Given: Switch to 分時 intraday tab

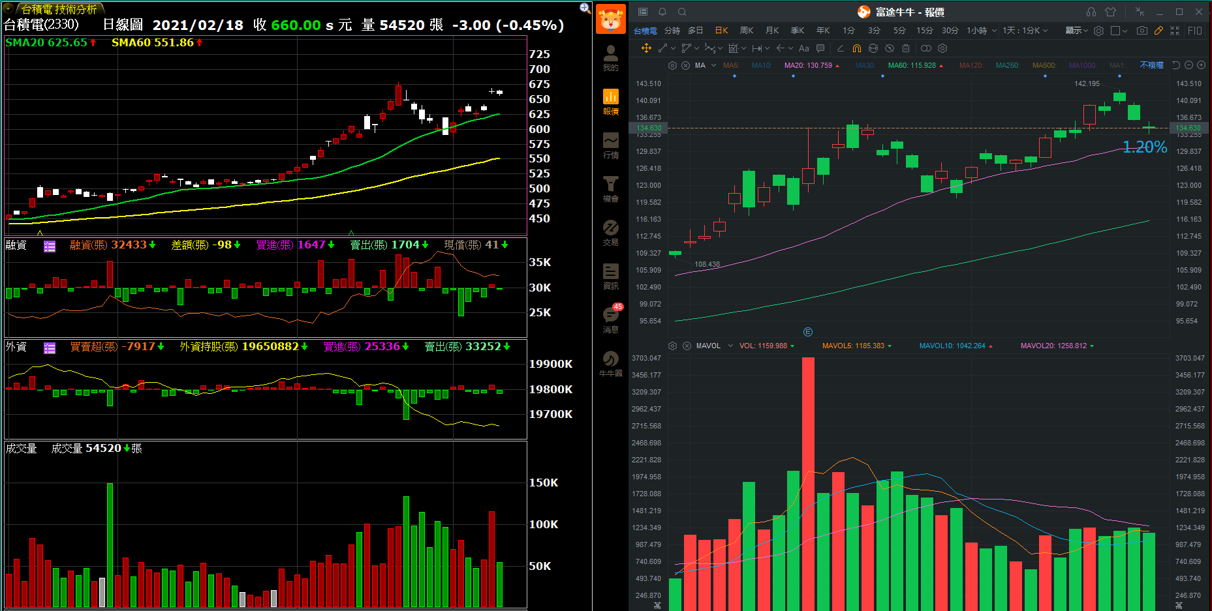Looking at the screenshot, I should coord(672,31).
